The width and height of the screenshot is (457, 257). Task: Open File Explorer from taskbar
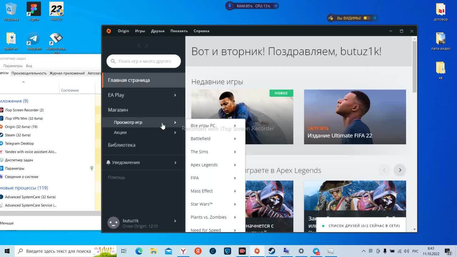click(x=154, y=251)
